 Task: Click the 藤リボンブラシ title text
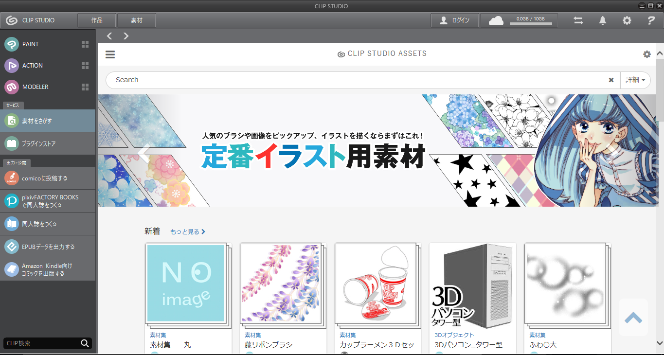point(269,345)
